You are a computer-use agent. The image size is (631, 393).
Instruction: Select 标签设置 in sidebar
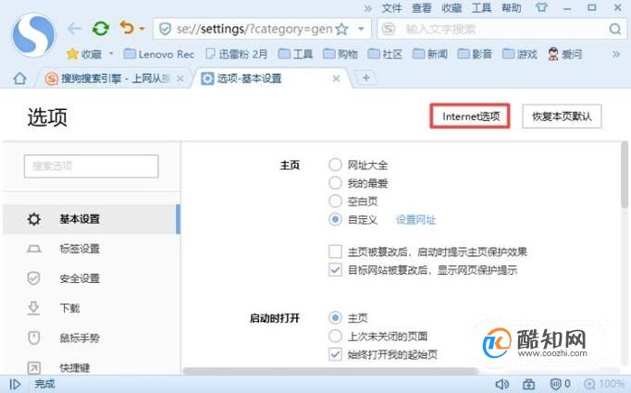click(92, 249)
